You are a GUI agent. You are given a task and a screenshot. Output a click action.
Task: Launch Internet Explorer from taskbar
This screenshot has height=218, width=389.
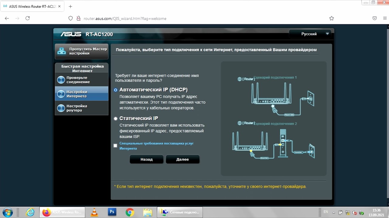click(30, 212)
